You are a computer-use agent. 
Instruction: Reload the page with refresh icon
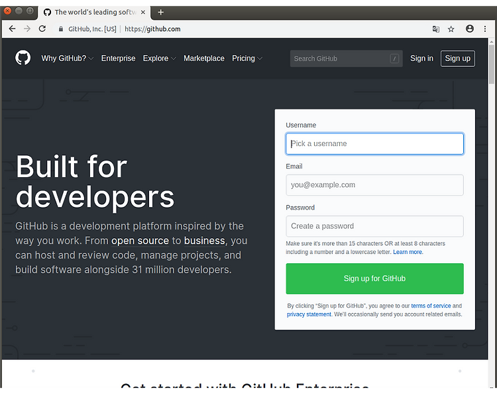(x=42, y=29)
